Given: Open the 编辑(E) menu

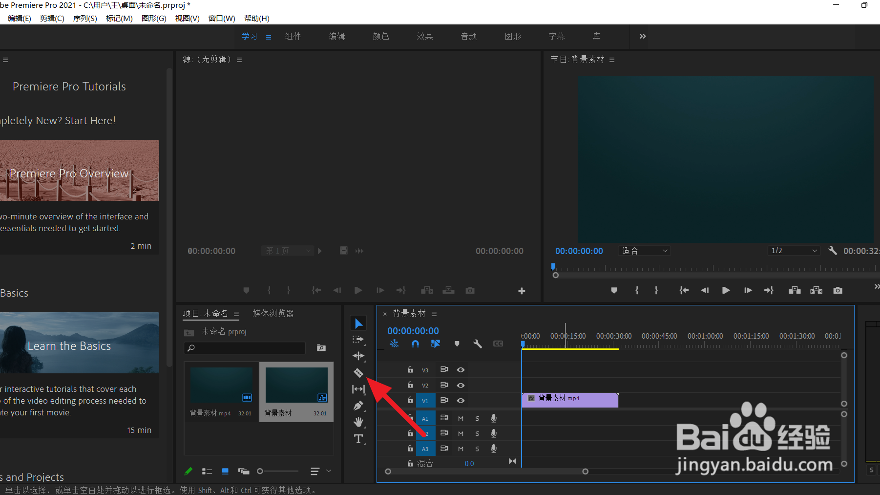Looking at the screenshot, I should [20, 18].
